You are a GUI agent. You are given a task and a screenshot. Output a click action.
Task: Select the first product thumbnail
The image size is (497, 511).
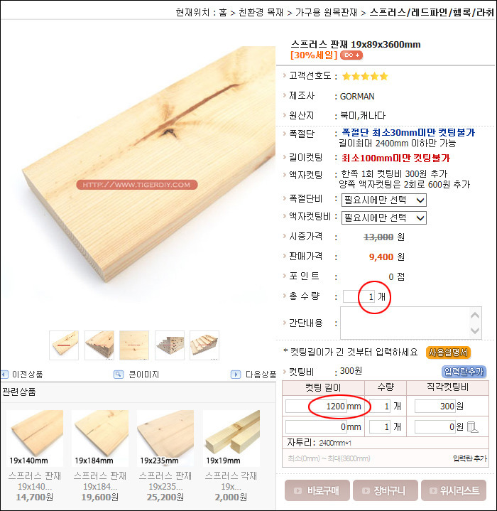pyautogui.click(x=64, y=345)
